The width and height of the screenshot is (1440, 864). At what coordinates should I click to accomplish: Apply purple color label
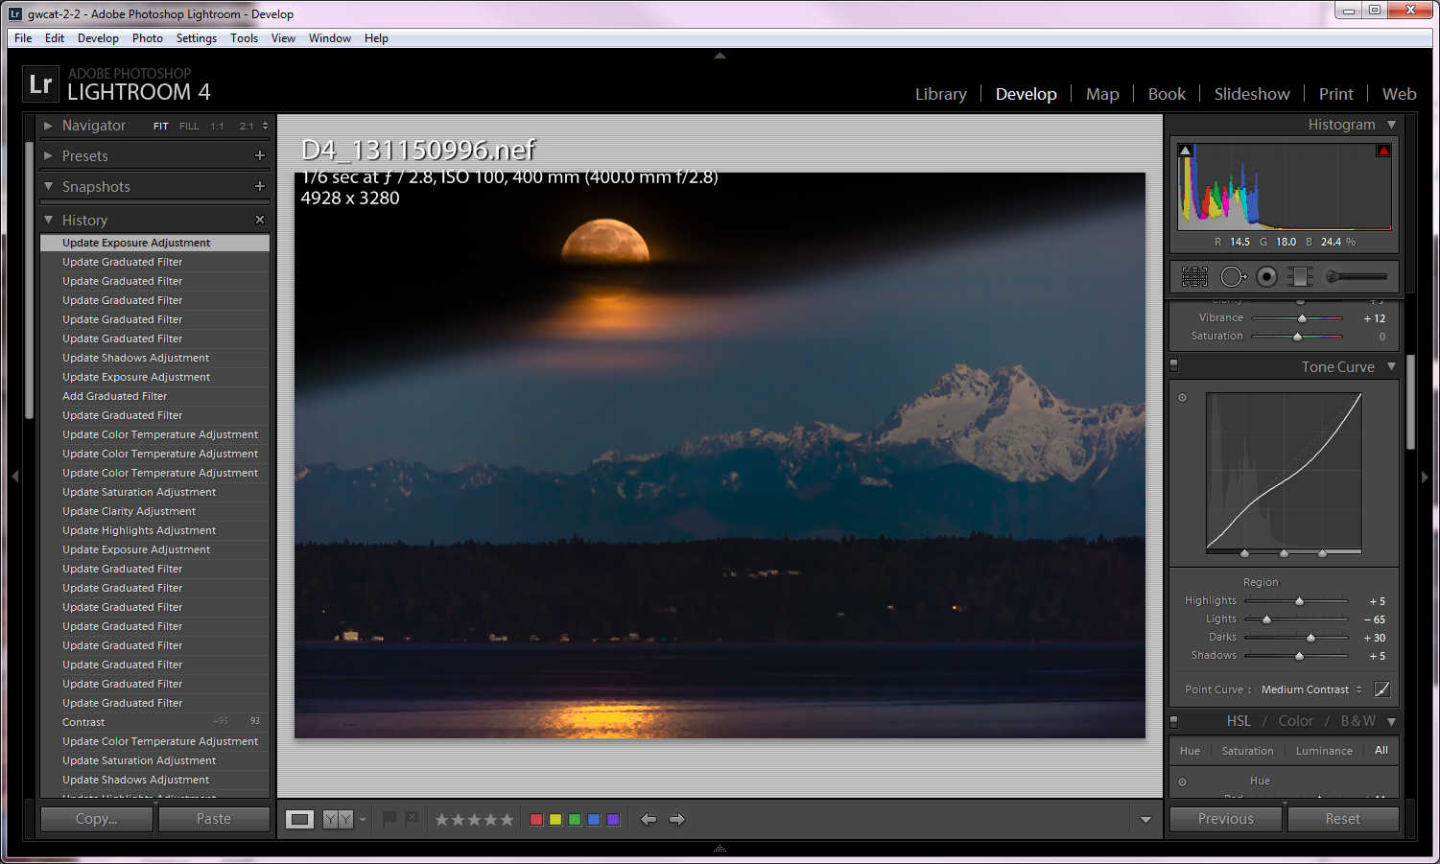point(613,819)
